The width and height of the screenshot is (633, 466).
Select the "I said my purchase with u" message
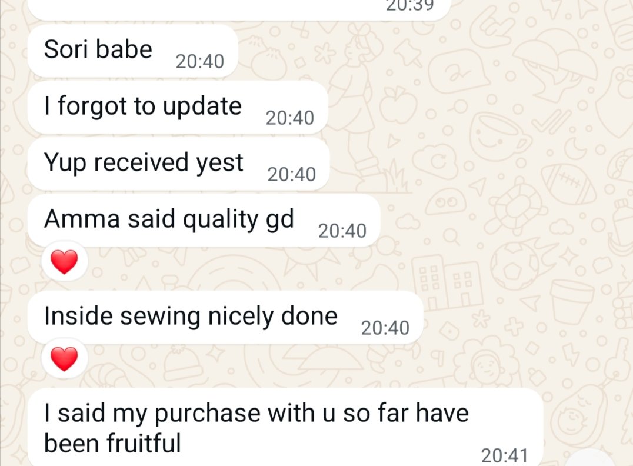pyautogui.click(x=285, y=427)
